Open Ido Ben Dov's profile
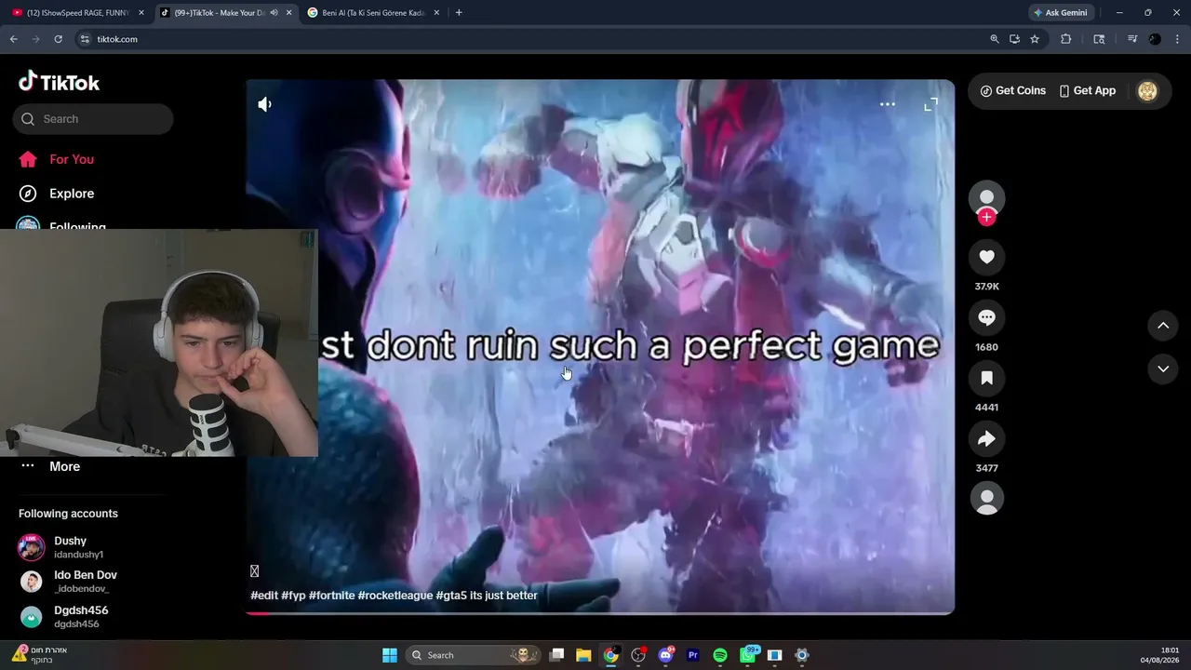The image size is (1191, 670). 70,582
